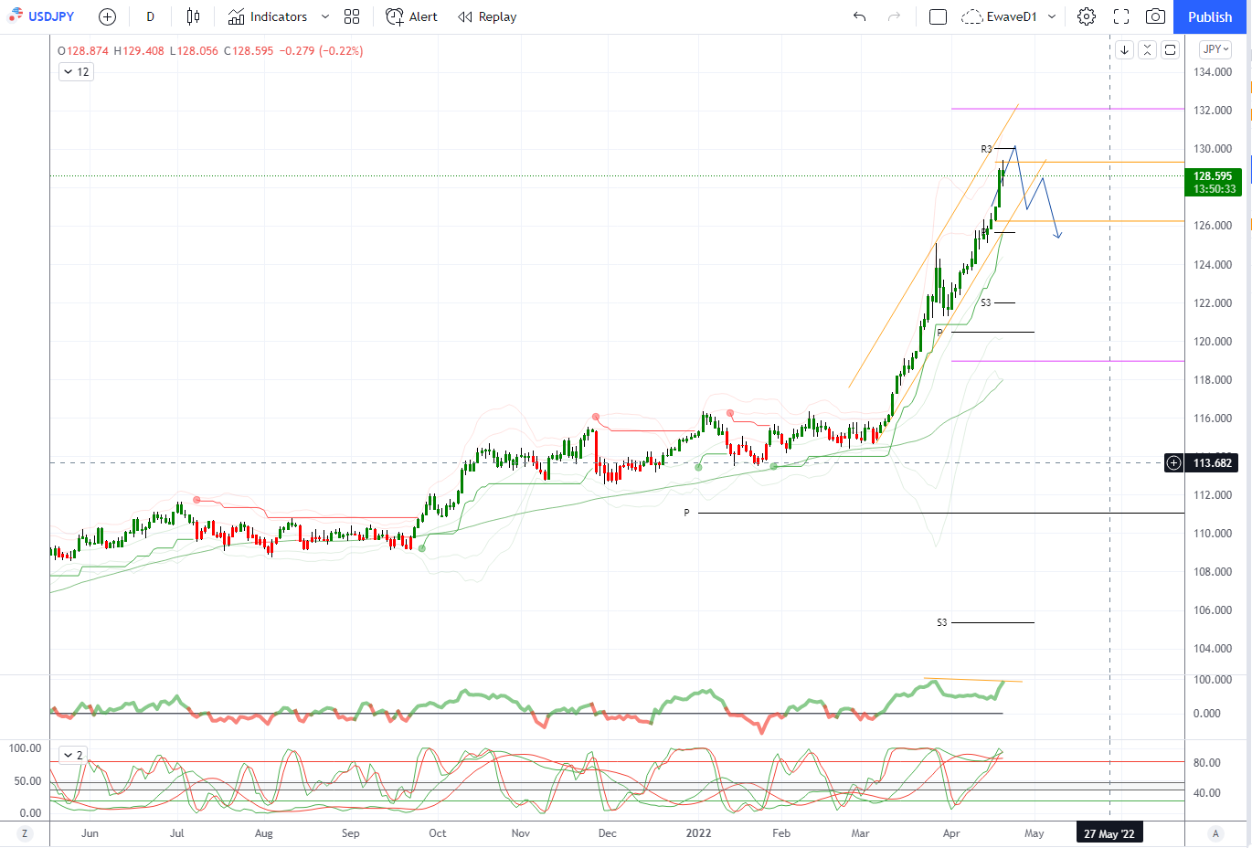1252x848 pixels.
Task: Expand the lower pane legend showing 2
Action: [73, 755]
